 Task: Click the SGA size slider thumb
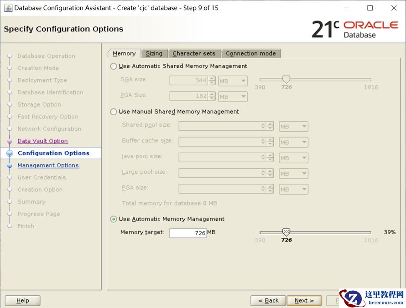tap(286, 79)
